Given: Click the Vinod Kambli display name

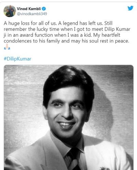Looking at the screenshot, I should (29, 9).
